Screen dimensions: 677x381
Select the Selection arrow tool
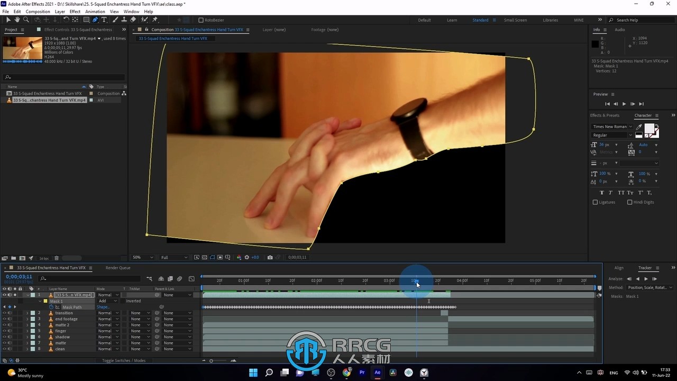pyautogui.click(x=8, y=20)
